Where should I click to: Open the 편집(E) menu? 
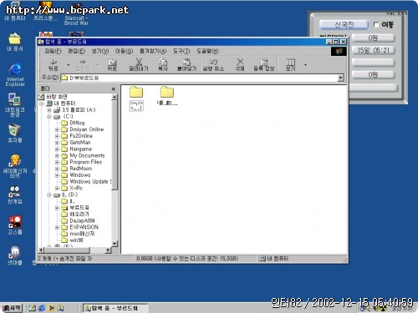[77, 51]
